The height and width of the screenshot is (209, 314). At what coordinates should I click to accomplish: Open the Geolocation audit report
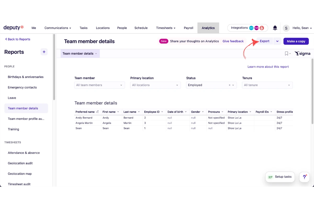pyautogui.click(x=20, y=163)
